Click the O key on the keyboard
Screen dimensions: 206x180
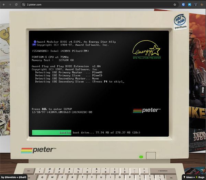[x=119, y=177]
